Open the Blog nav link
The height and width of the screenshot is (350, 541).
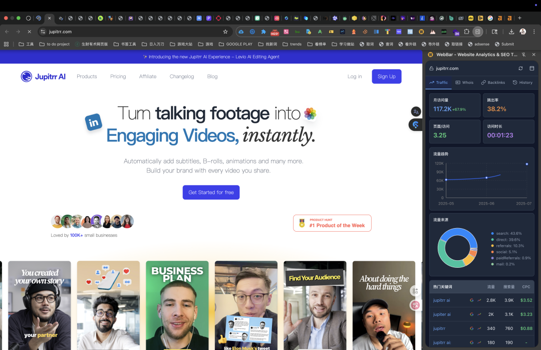tap(212, 76)
